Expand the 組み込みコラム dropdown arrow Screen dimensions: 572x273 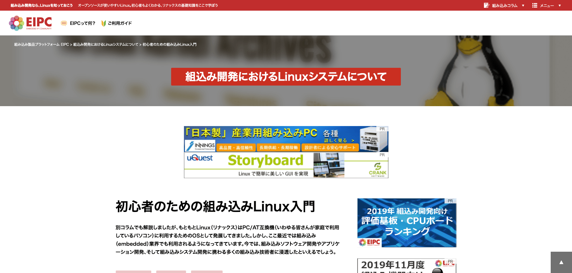523,6
